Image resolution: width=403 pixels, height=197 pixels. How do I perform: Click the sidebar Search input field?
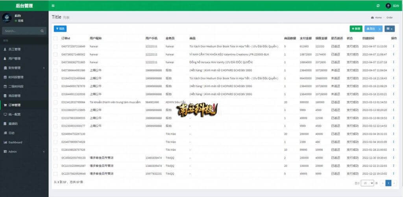[20, 31]
